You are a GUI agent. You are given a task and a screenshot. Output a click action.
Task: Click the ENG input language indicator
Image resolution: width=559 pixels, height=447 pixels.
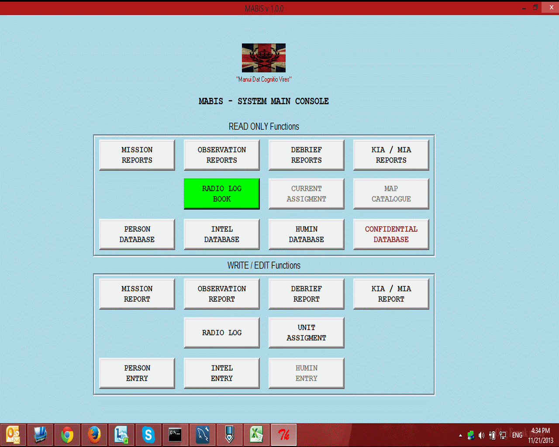click(x=517, y=435)
